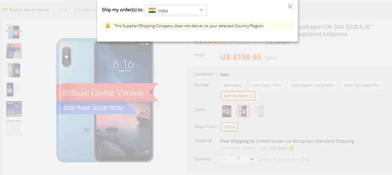Open the ship-to country dropdown showing India
Screen dimensions: 392x175
[x=176, y=10]
